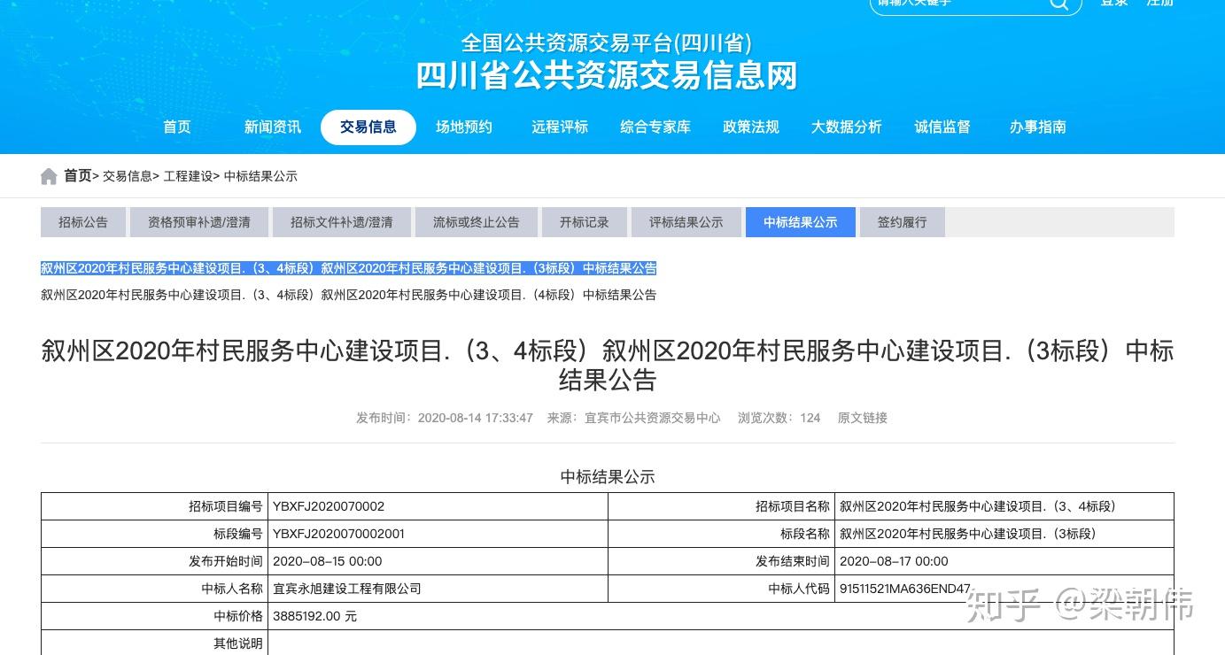Viewport: 1225px width, 655px height.
Task: Click the publish time 2020-08-14 17:33:47
Action: [x=476, y=418]
